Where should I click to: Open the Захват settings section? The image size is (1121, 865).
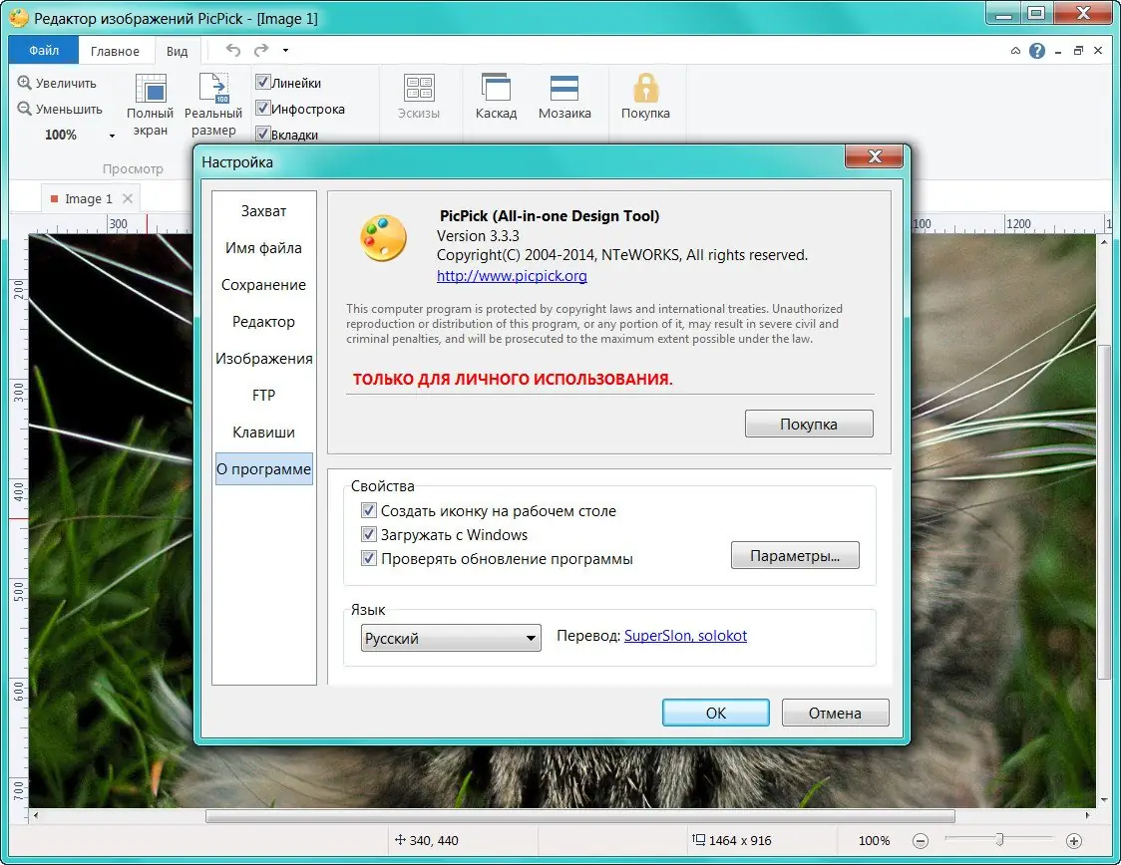click(x=264, y=210)
